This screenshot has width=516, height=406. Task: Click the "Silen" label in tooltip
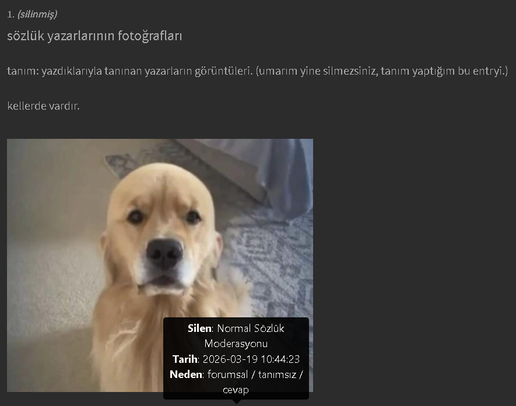(x=199, y=328)
